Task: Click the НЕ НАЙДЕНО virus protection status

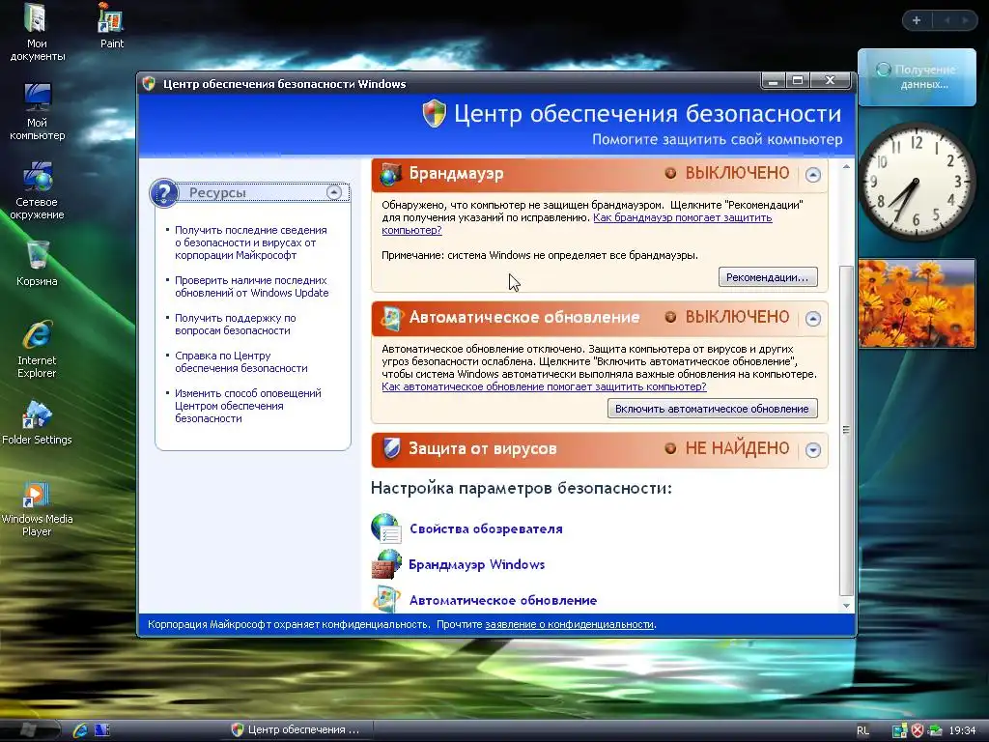Action: coord(737,448)
